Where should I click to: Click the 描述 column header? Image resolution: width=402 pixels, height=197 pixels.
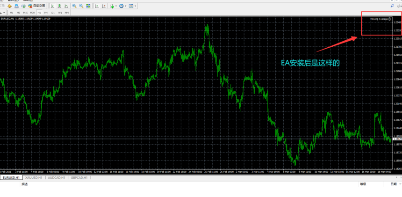point(24,184)
